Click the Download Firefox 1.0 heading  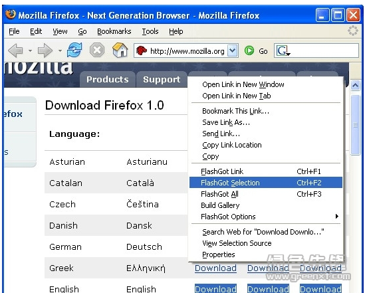[104, 105]
